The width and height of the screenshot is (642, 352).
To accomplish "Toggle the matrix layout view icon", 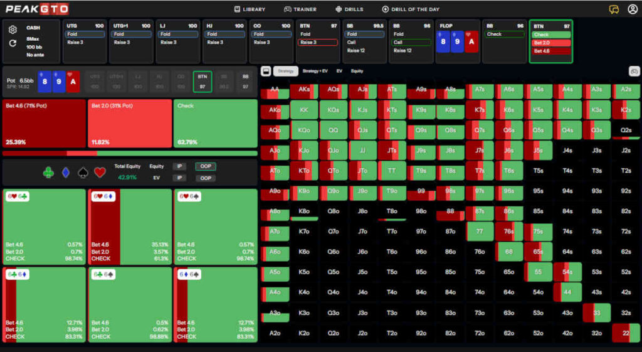I will click(266, 72).
